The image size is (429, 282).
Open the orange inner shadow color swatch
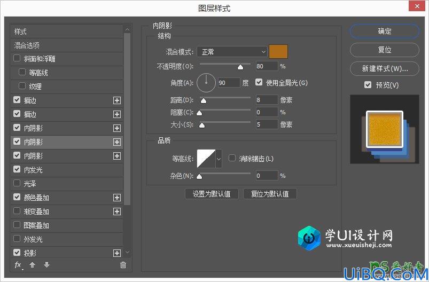click(278, 52)
